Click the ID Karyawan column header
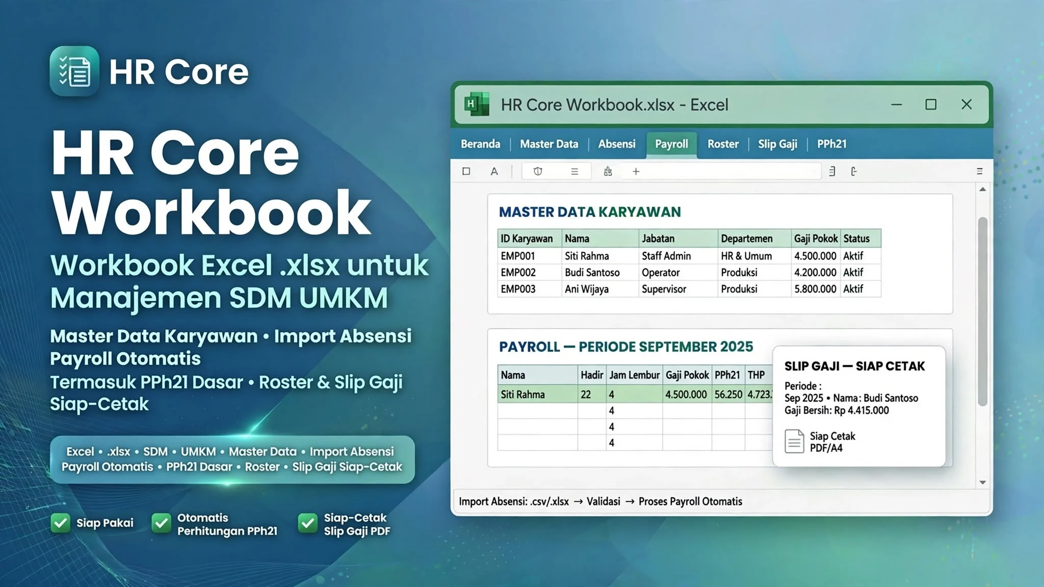This screenshot has height=587, width=1044. (529, 238)
